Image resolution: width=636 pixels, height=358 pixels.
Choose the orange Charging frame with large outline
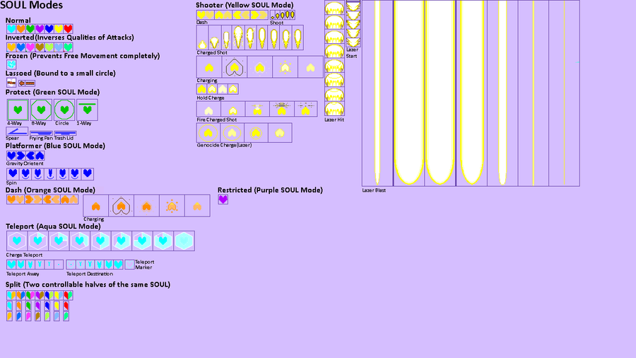click(121, 206)
